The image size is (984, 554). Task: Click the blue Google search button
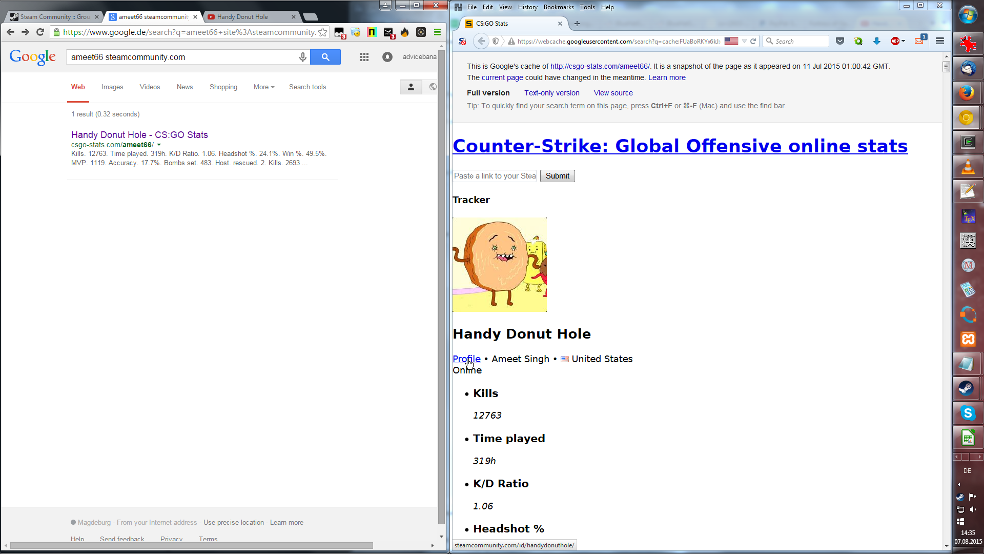coord(325,57)
